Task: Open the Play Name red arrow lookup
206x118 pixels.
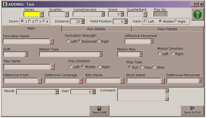Action: 52,67
